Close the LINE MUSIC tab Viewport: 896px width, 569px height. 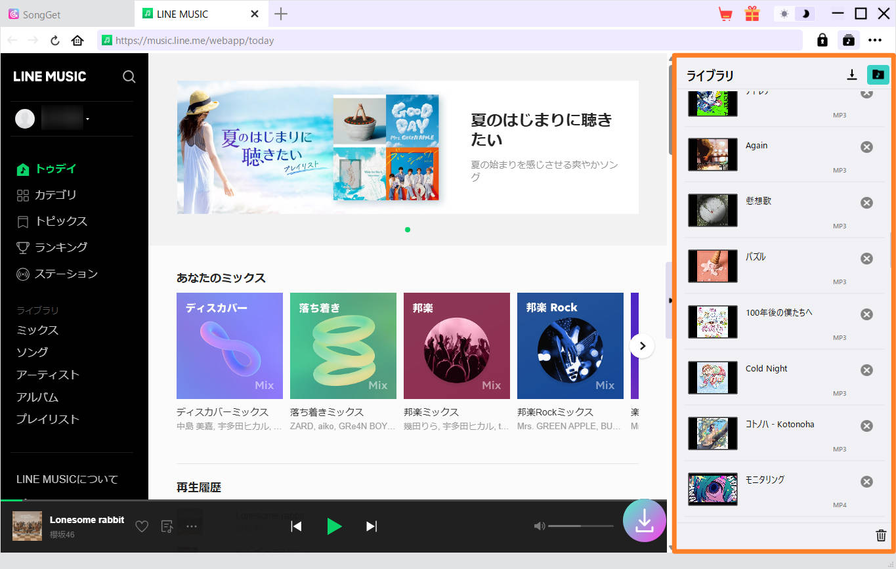[255, 14]
